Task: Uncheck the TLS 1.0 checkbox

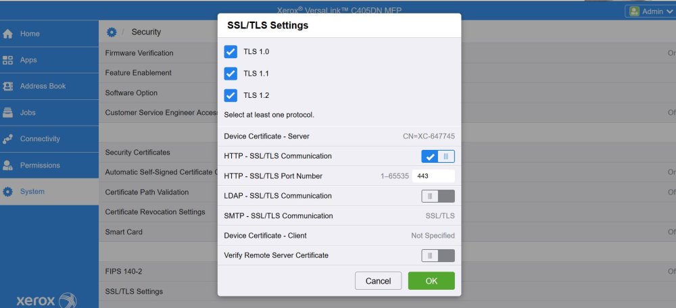Action: tap(231, 52)
